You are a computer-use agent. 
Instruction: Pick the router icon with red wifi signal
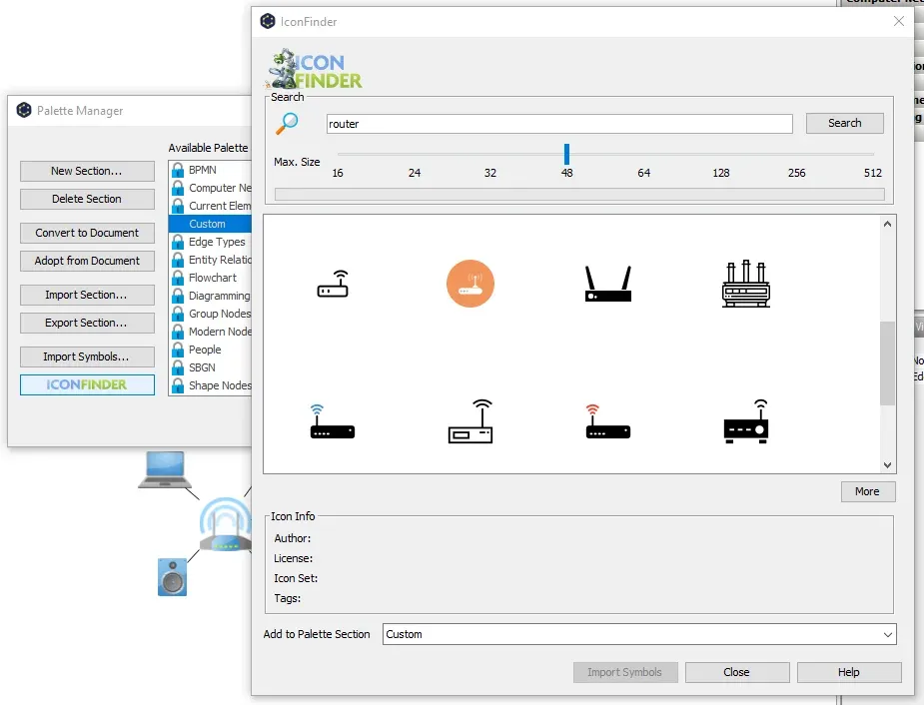coord(608,421)
